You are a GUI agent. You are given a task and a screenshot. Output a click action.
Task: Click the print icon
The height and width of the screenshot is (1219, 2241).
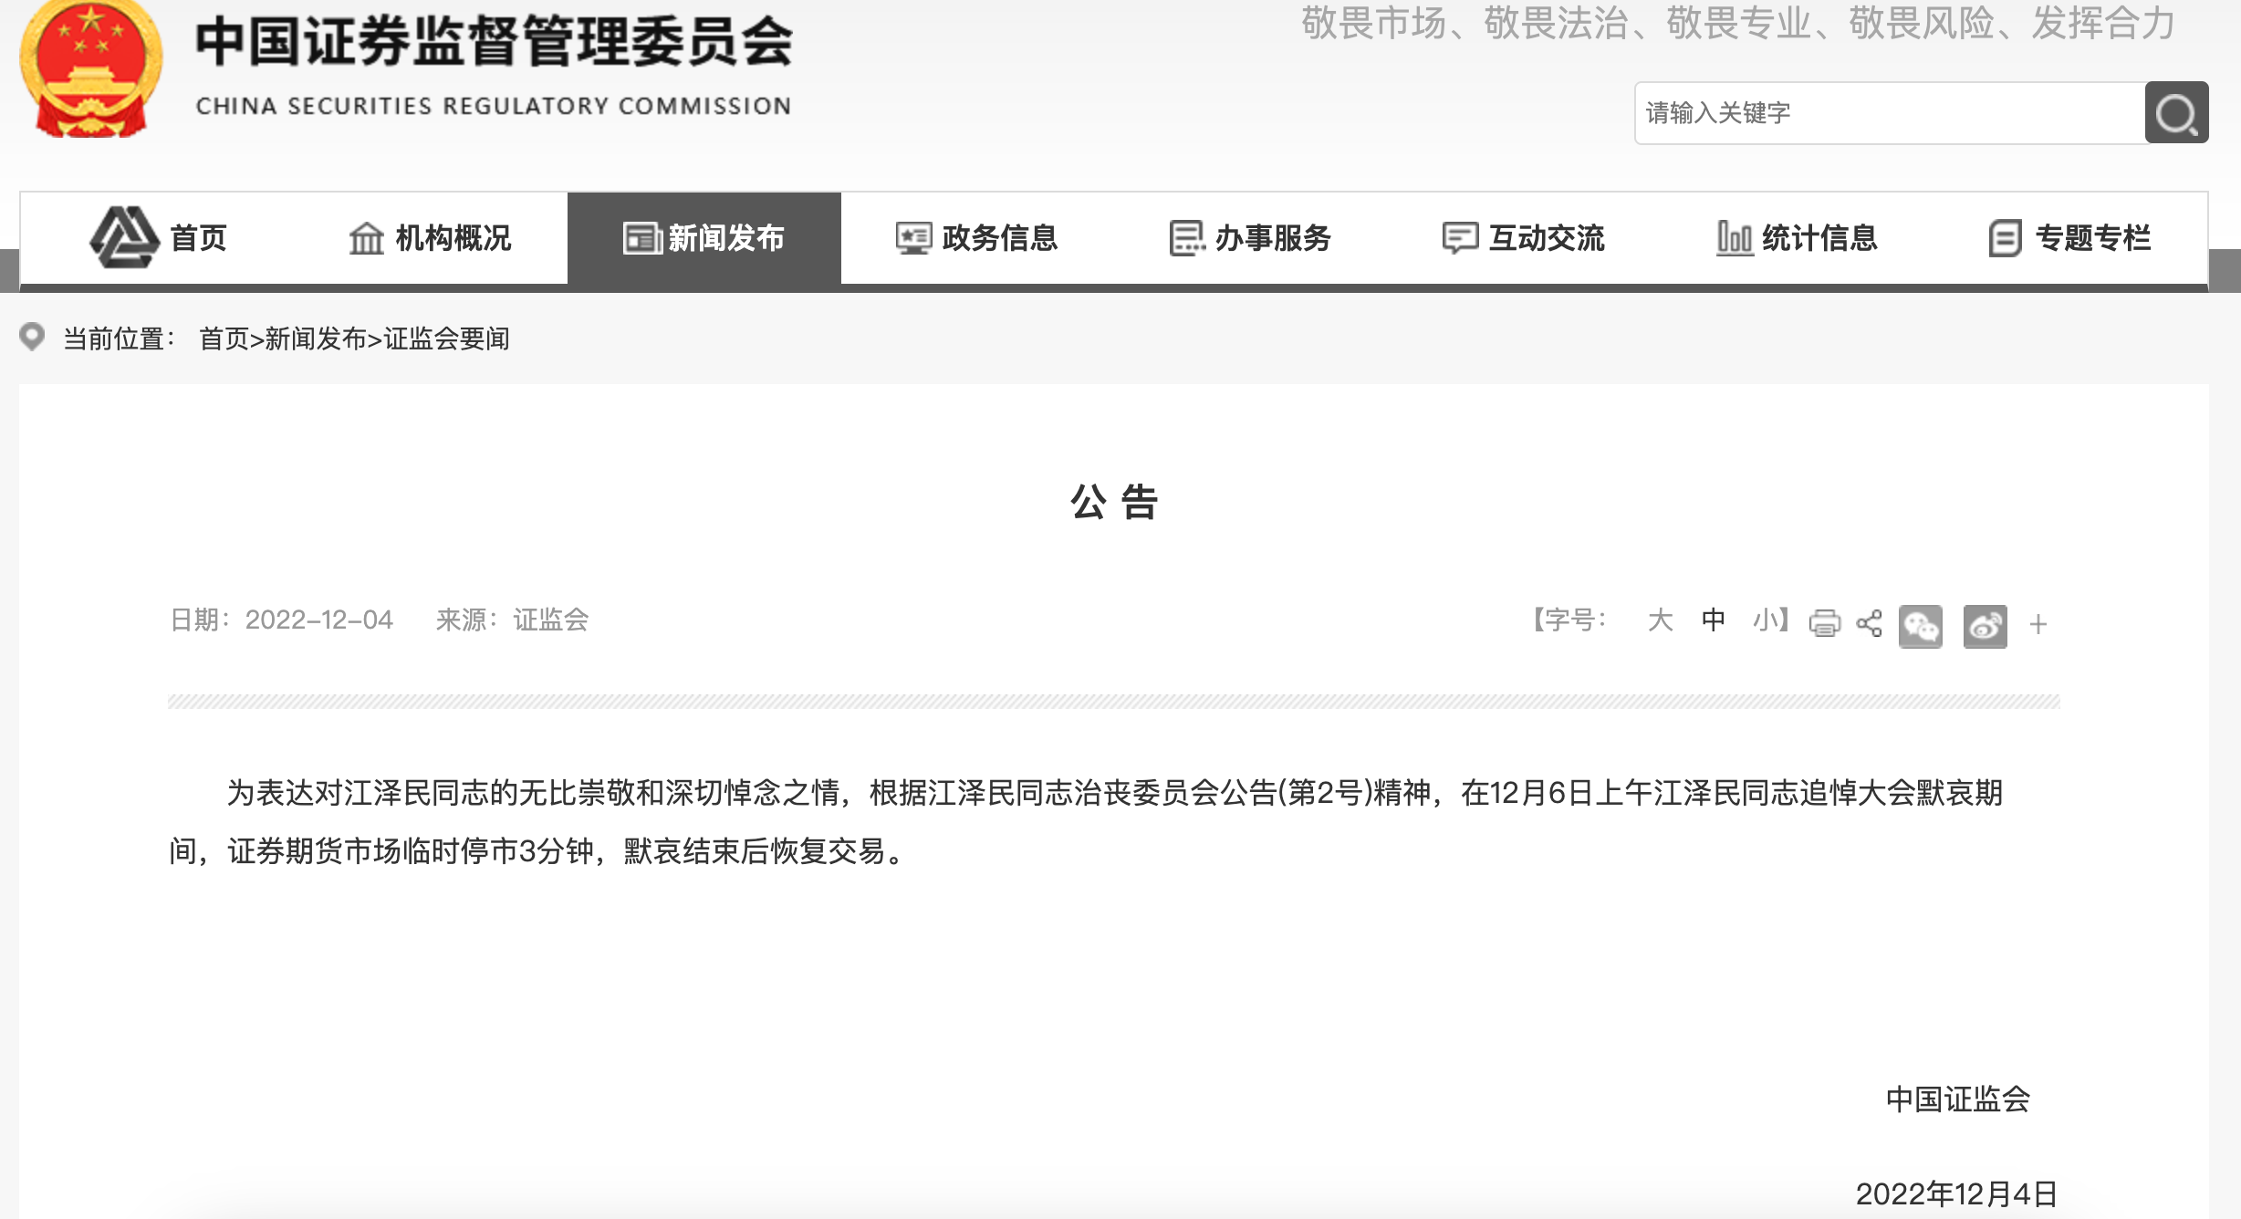[1824, 623]
